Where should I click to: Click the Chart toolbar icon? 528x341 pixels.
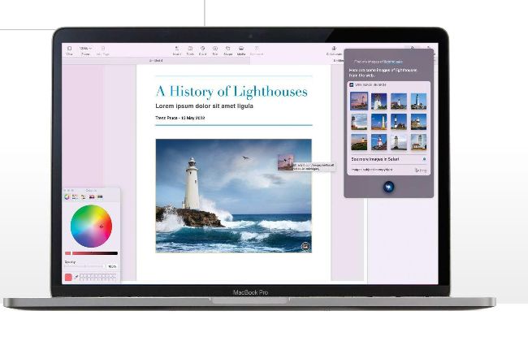point(202,49)
